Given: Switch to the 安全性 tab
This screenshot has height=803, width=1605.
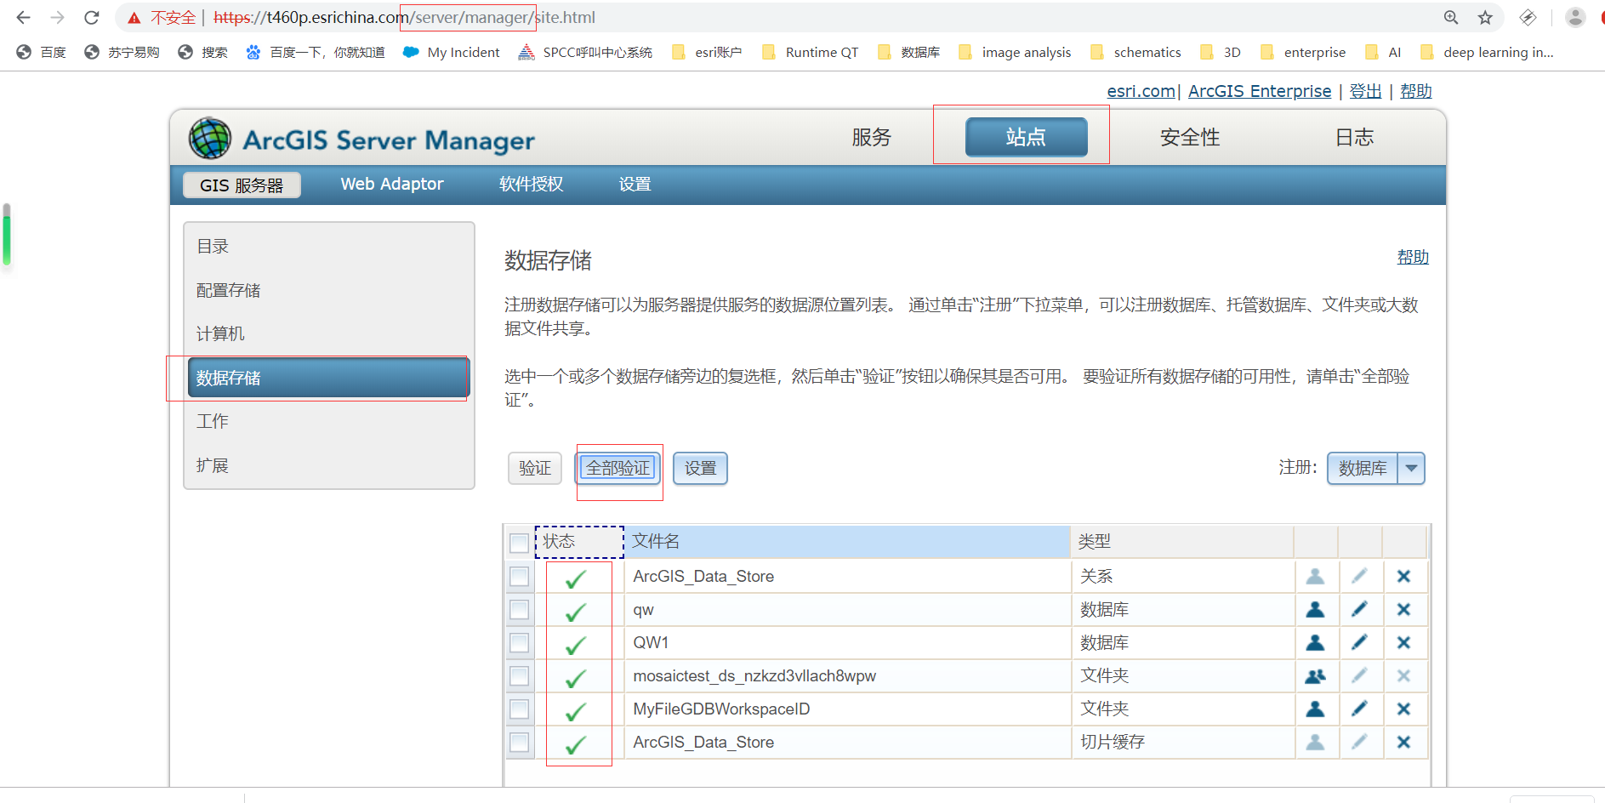Looking at the screenshot, I should point(1190,137).
